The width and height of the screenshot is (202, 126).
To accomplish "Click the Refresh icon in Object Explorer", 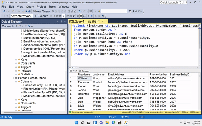I will 29,26.
